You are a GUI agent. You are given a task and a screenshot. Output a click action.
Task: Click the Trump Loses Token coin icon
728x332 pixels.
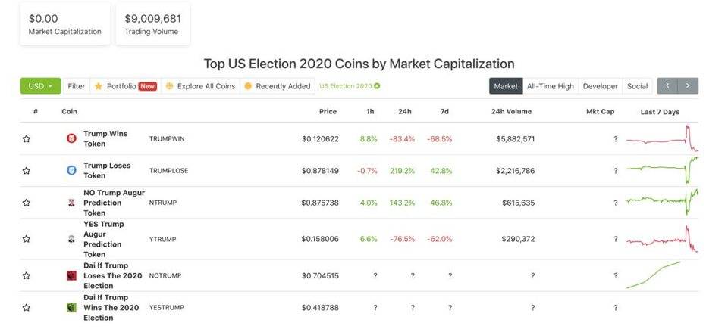(71, 170)
